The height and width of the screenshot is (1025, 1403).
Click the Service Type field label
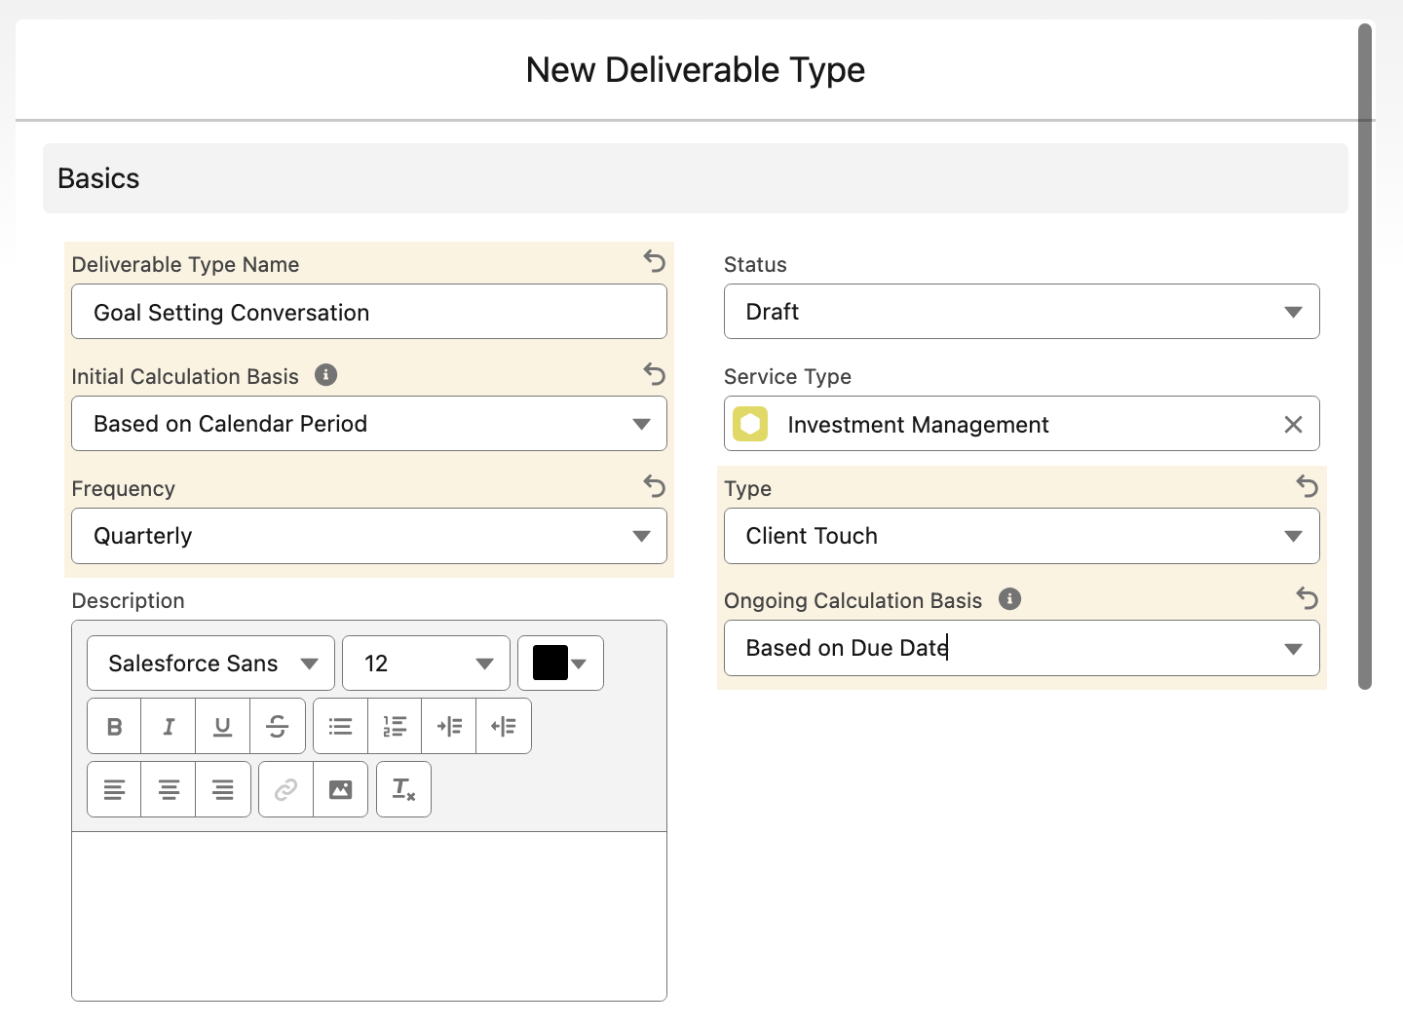[x=787, y=377]
